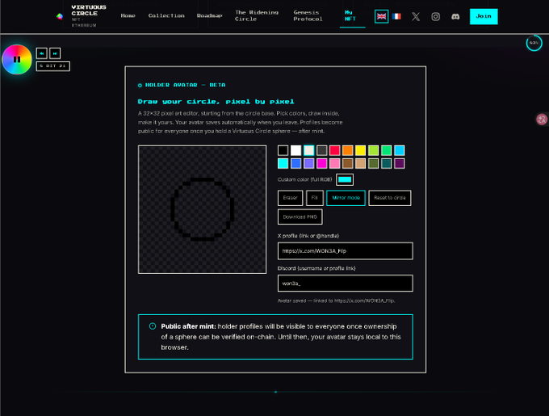The image size is (549, 416).
Task: Open the Collection page
Action: pyautogui.click(x=166, y=16)
